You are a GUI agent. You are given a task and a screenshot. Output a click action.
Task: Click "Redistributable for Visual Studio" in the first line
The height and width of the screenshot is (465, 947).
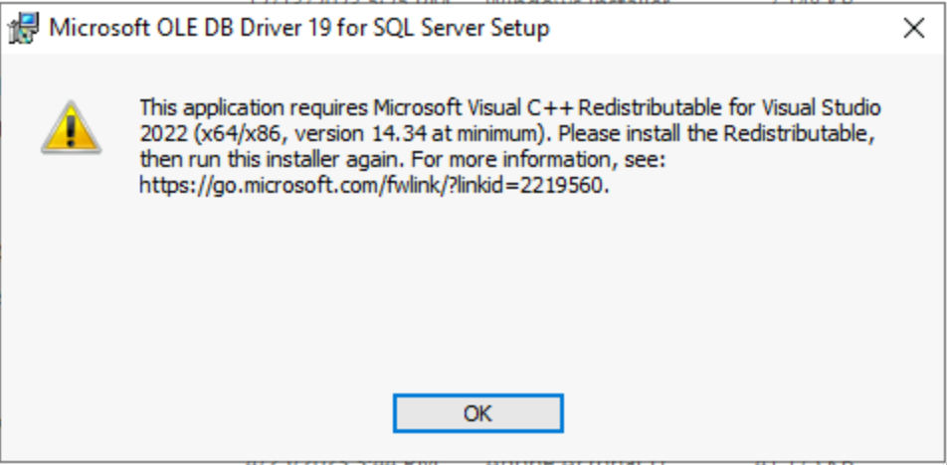coord(730,108)
